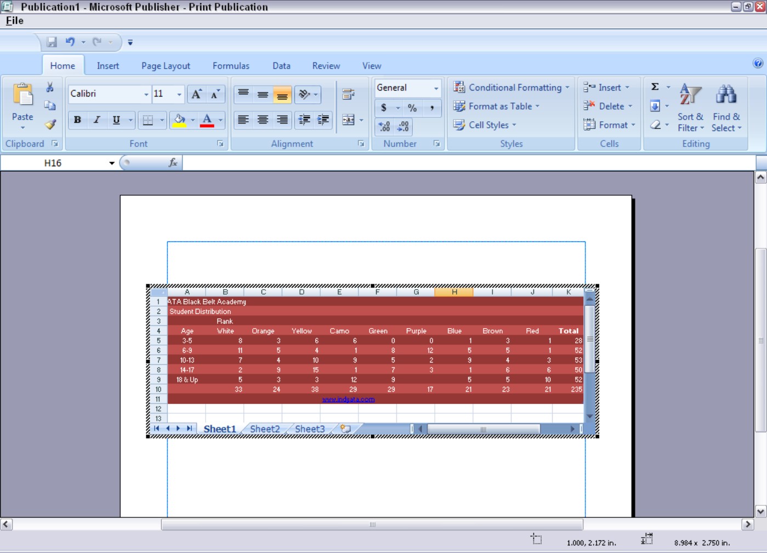Viewport: 767px width, 553px height.
Task: Toggle underline formatting
Action: coord(116,120)
